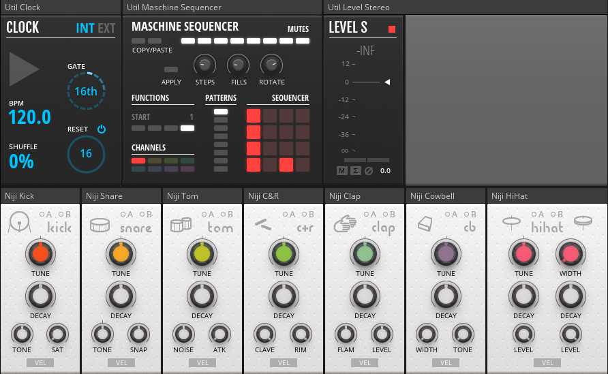Toggle the VEL button on Niji Cowbell
Viewport: 608px width, 374px height.
[446, 363]
